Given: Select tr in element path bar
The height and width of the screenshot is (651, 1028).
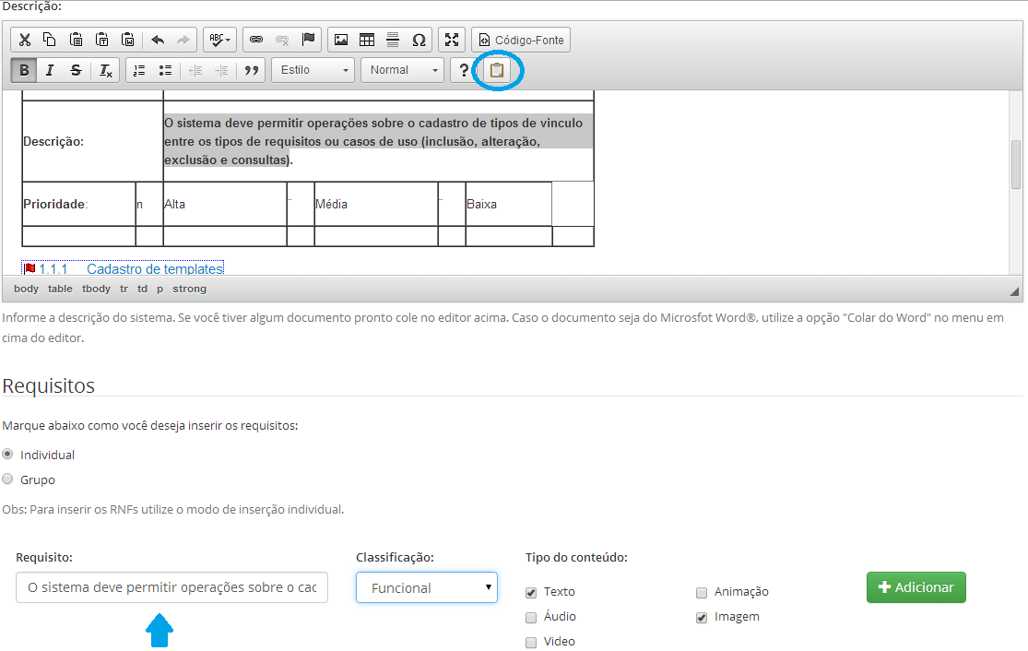Looking at the screenshot, I should (x=124, y=289).
